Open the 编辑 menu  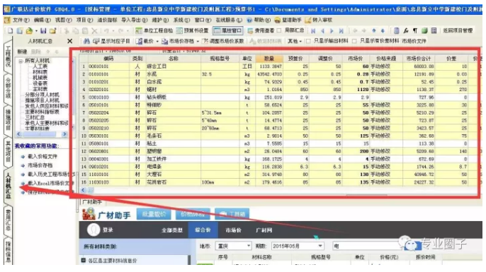(43, 20)
